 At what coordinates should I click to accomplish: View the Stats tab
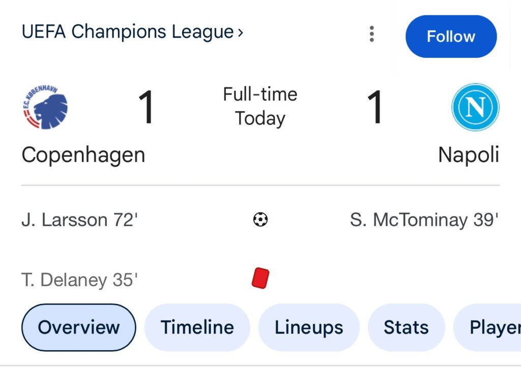(x=406, y=327)
